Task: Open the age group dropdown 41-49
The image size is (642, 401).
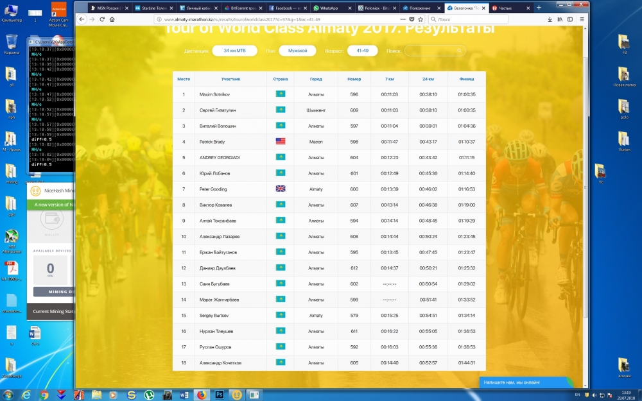Action: (362, 51)
